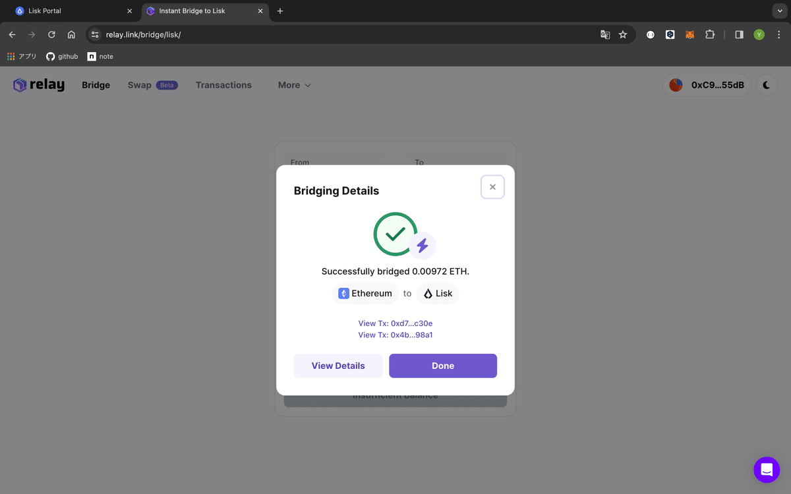Open the note bookmark
The image size is (791, 494).
pos(100,57)
